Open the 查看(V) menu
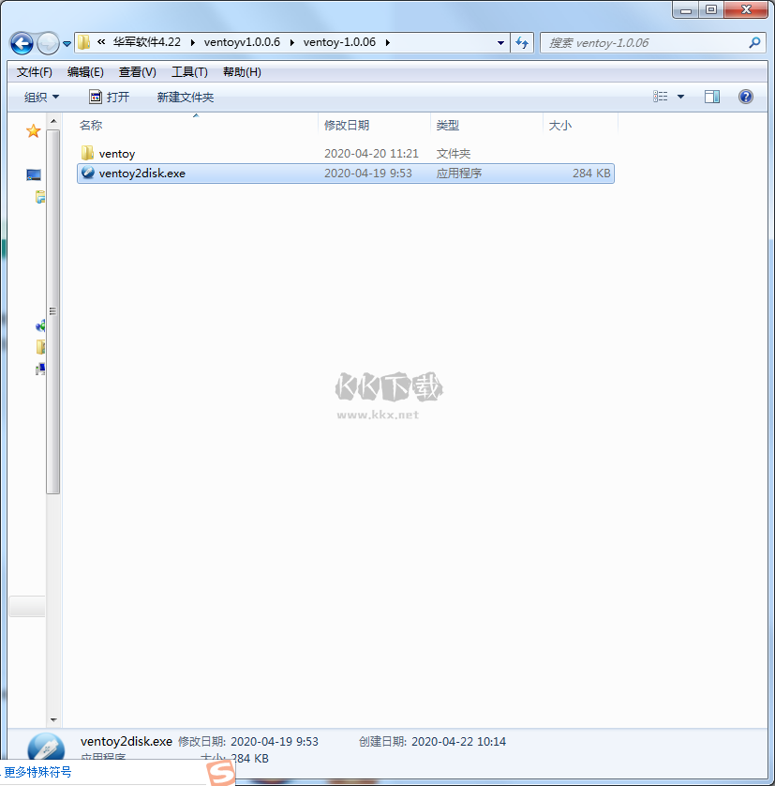Viewport: 775px width, 786px height. [135, 71]
